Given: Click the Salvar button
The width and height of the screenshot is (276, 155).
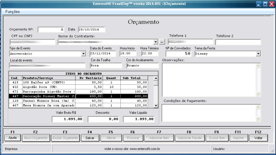Looking at the screenshot, I should (90, 138).
